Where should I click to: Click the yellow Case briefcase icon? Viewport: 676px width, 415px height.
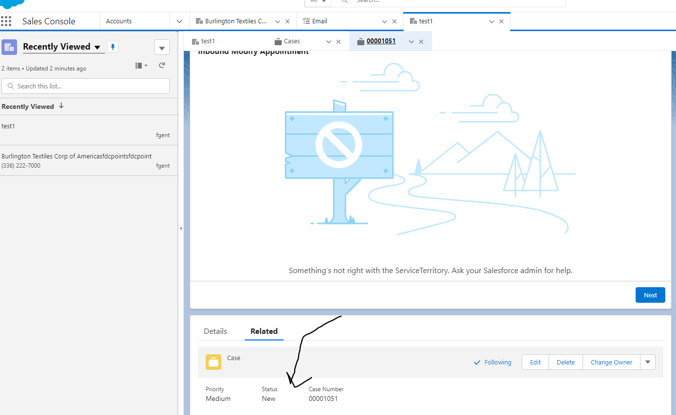[x=213, y=362]
